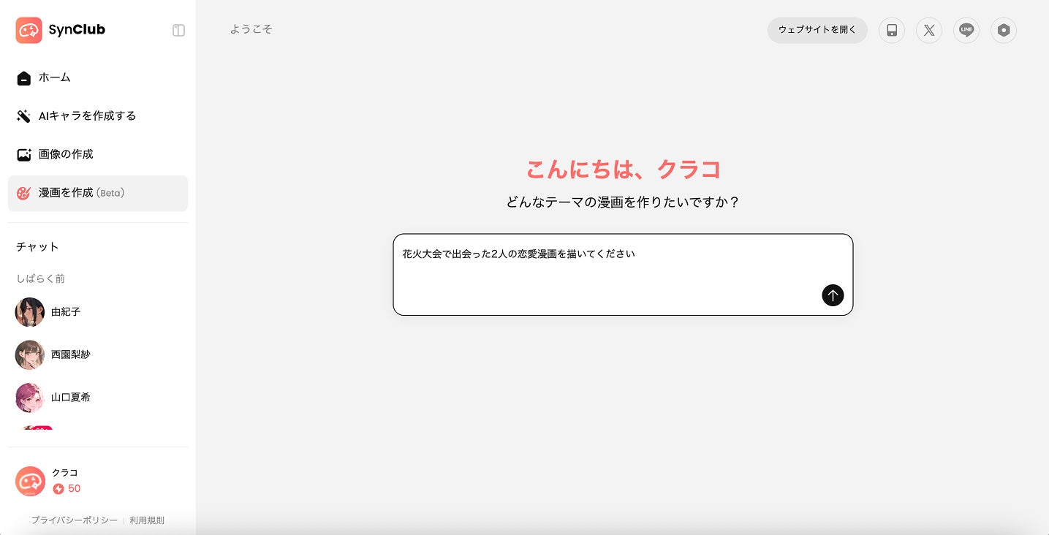Click the SynClub brand name text
Image resolution: width=1049 pixels, height=535 pixels.
click(77, 30)
